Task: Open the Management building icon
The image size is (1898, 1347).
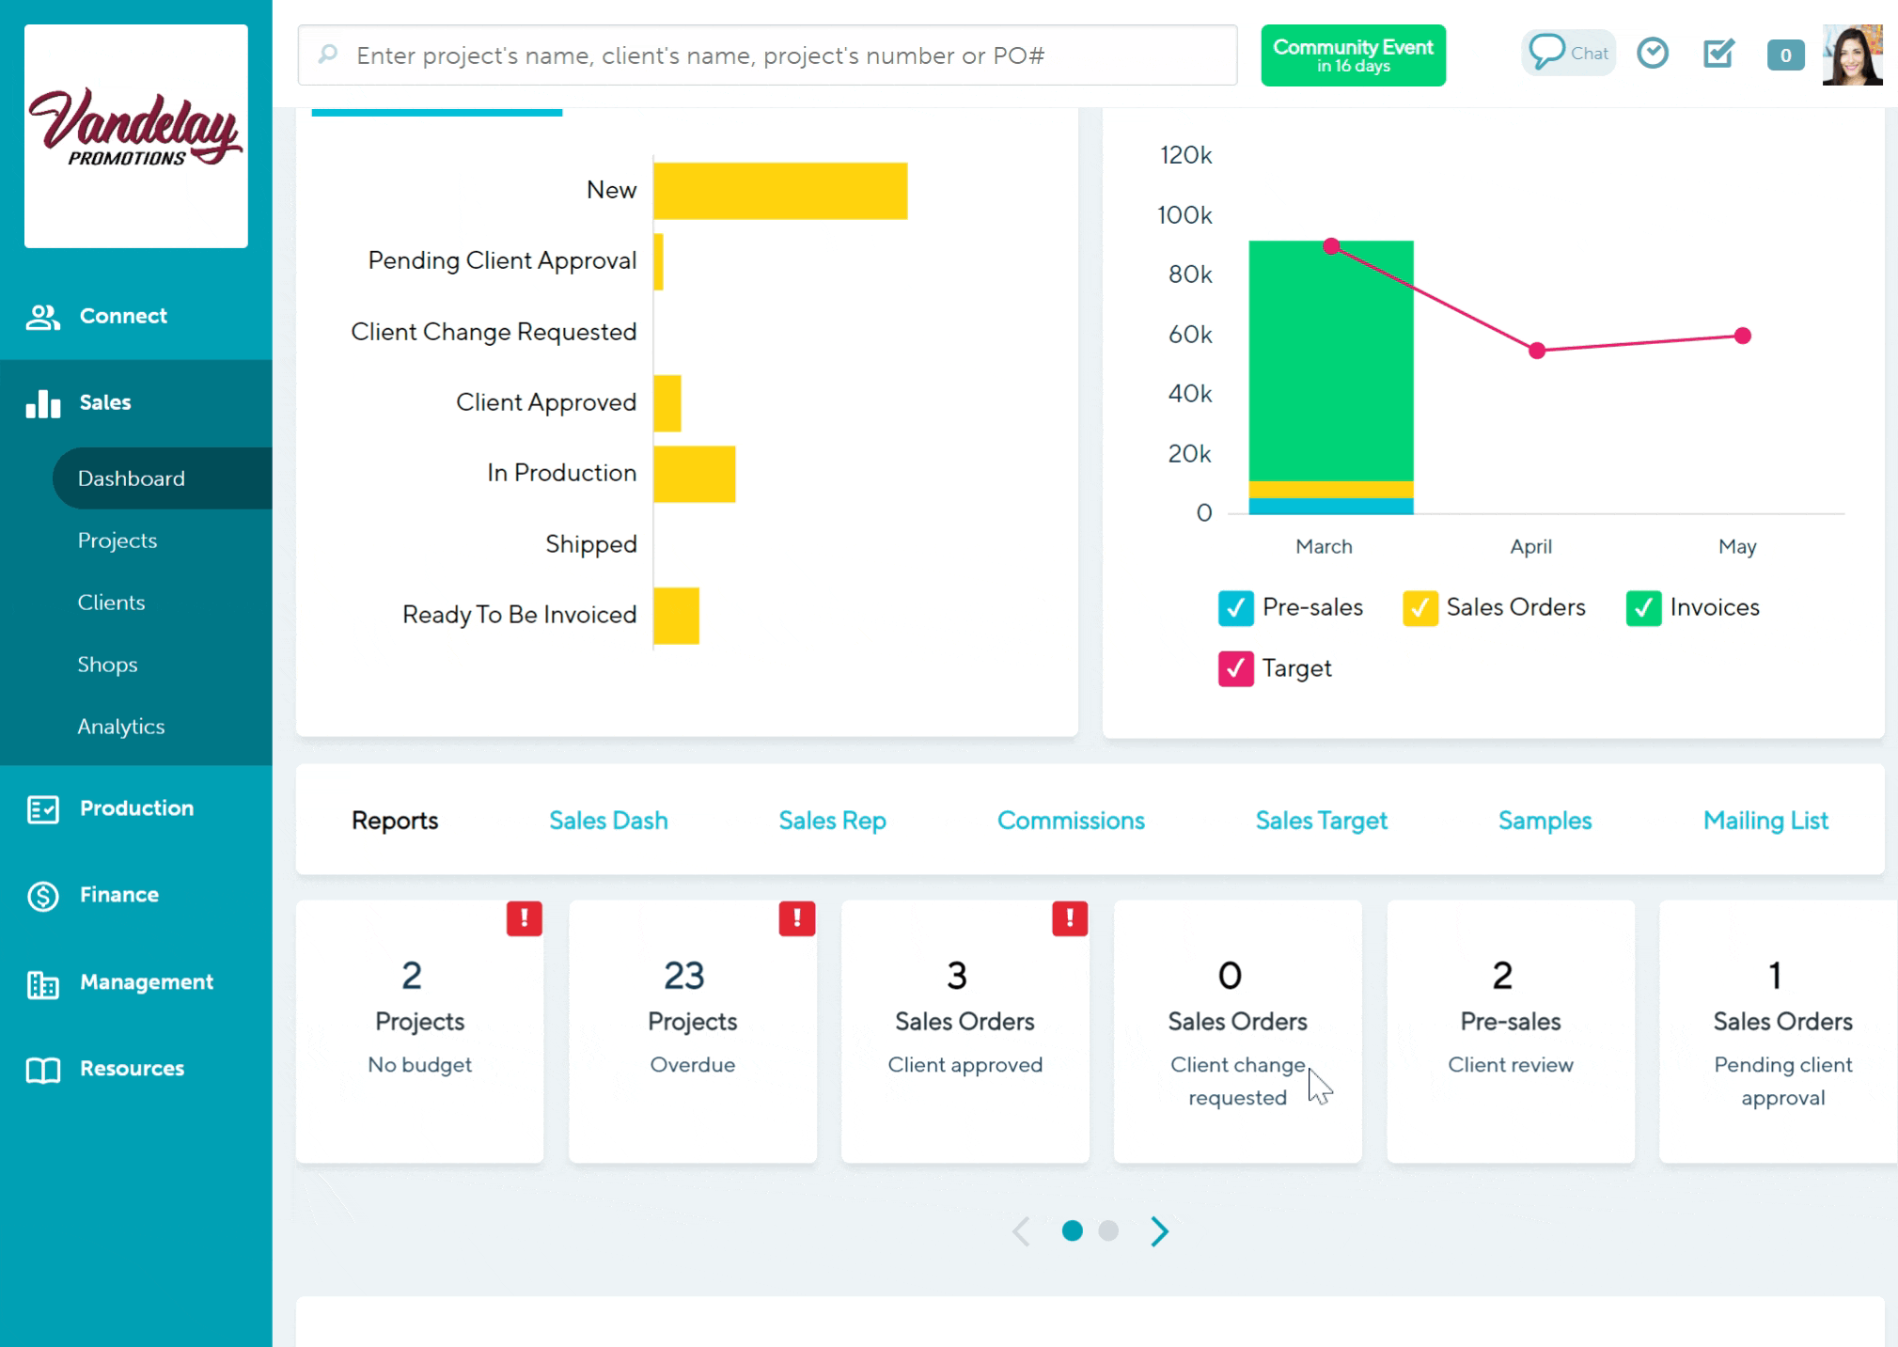Action: coord(41,981)
